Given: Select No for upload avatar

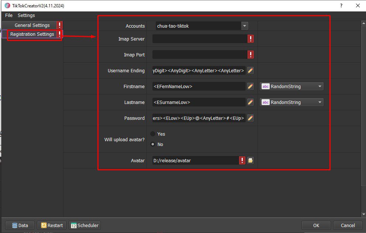Looking at the screenshot, I should coord(153,144).
